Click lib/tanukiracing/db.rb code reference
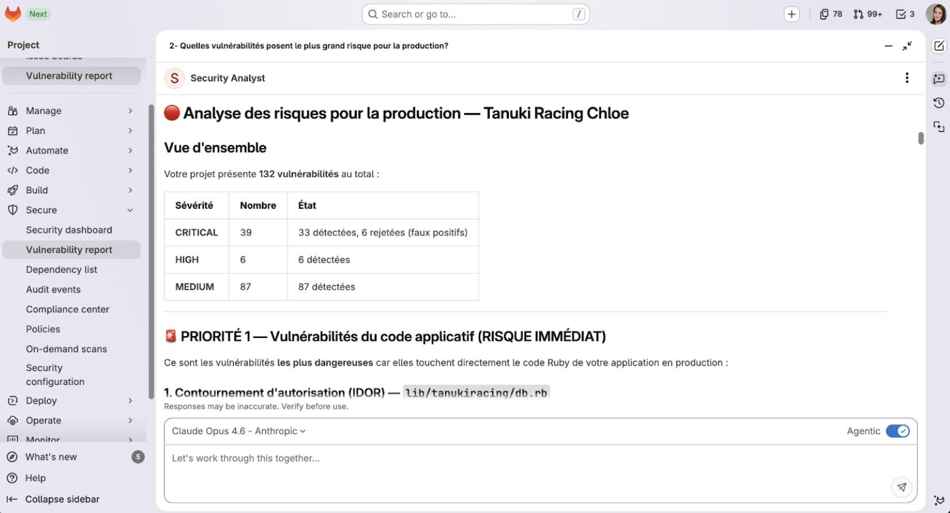Viewport: 950px width, 513px height. 476,392
